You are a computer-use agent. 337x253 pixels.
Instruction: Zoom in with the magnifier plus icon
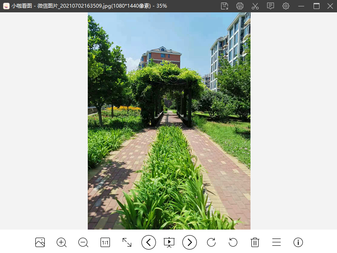(62, 242)
